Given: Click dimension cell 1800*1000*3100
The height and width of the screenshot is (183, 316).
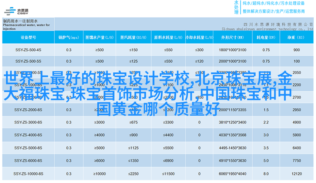Looking at the screenshot, I should click(232, 50).
